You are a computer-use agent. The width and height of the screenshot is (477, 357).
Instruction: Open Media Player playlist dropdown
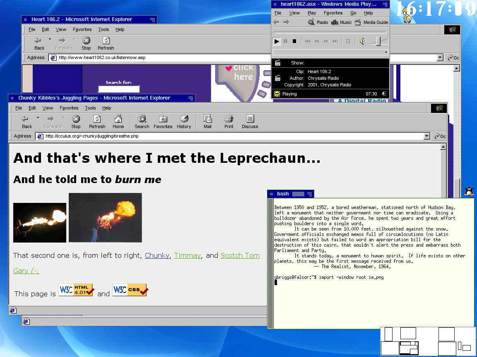click(386, 52)
